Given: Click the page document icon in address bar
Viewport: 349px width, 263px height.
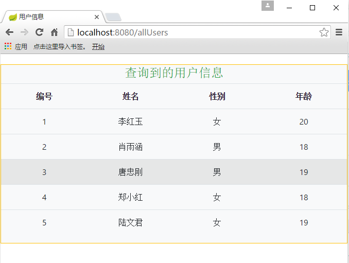Looking at the screenshot, I should 71,32.
